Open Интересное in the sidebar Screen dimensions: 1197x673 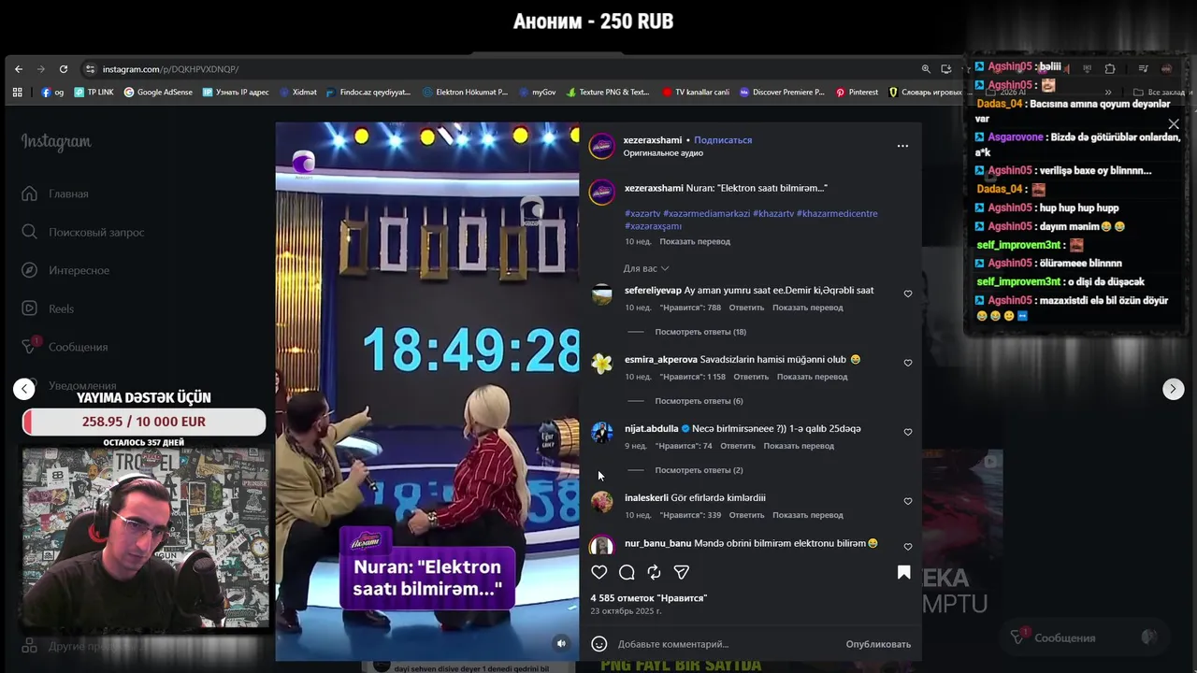coord(66,270)
